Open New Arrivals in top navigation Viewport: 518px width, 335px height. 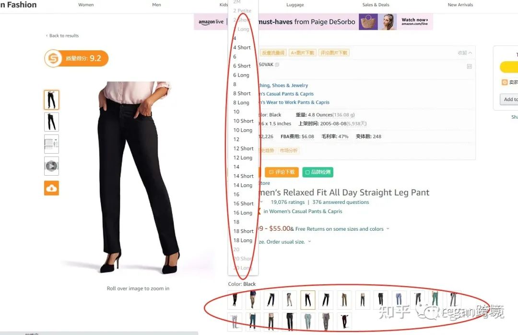[460, 5]
